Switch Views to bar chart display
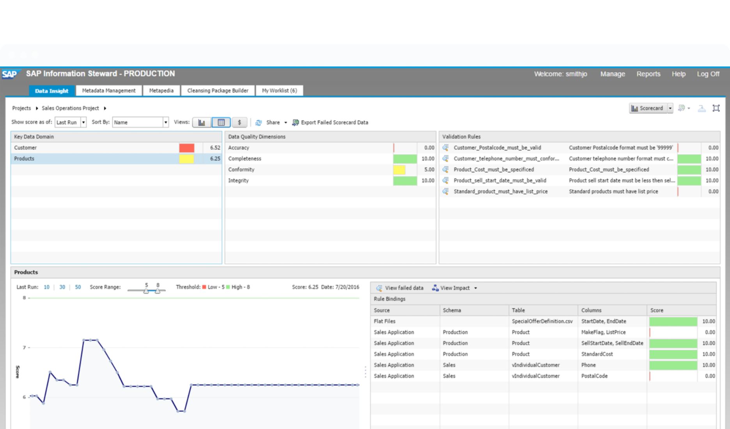Viewport: 730px width, 429px height. 201,122
